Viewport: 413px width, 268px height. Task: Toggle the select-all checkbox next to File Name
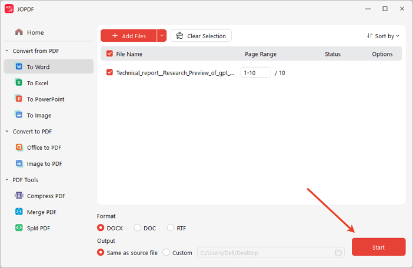point(109,53)
